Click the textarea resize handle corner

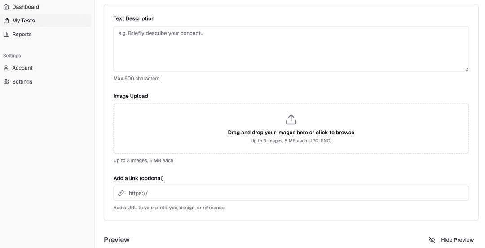point(467,69)
